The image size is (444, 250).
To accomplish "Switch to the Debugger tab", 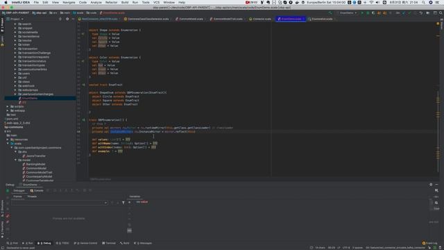I will coord(19,190).
